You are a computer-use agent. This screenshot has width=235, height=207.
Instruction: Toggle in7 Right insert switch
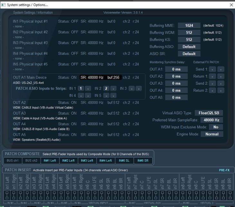pyautogui.click(x=136, y=195)
